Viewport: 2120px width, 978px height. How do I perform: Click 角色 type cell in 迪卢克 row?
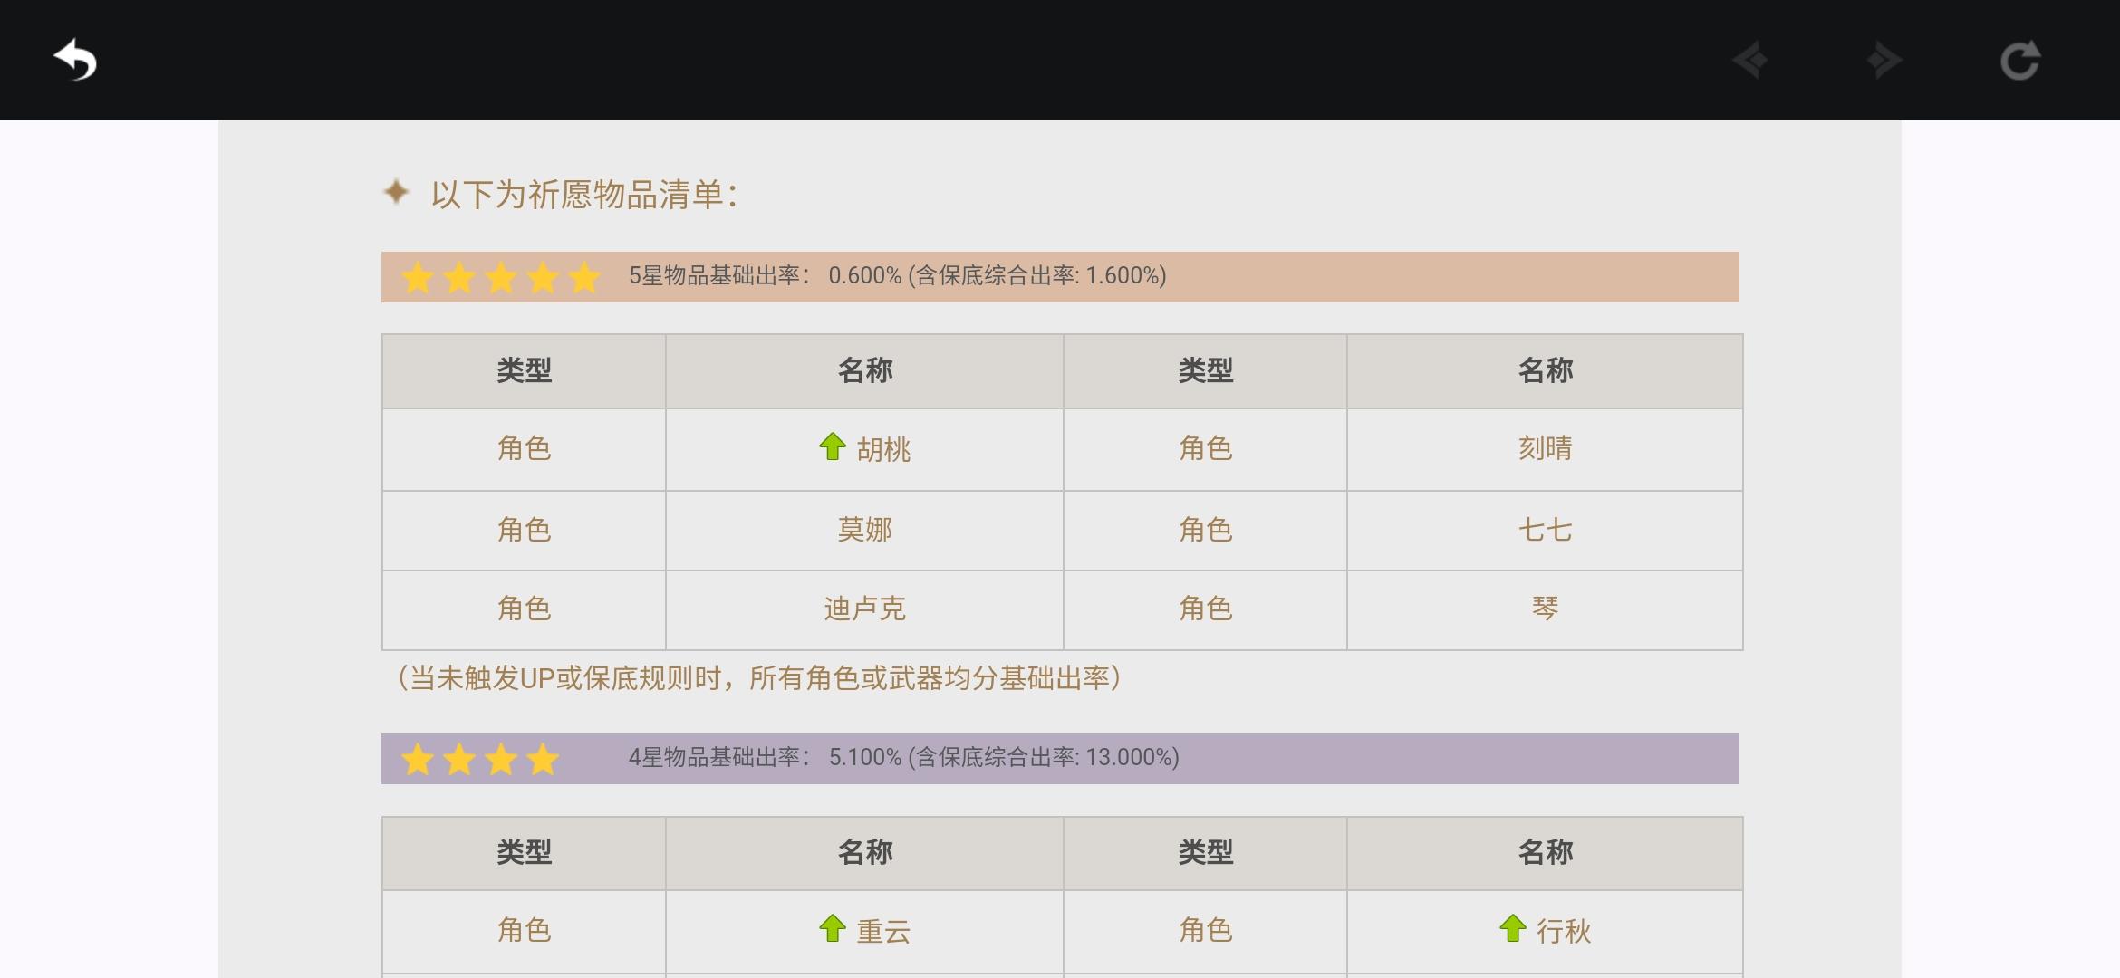point(524,609)
